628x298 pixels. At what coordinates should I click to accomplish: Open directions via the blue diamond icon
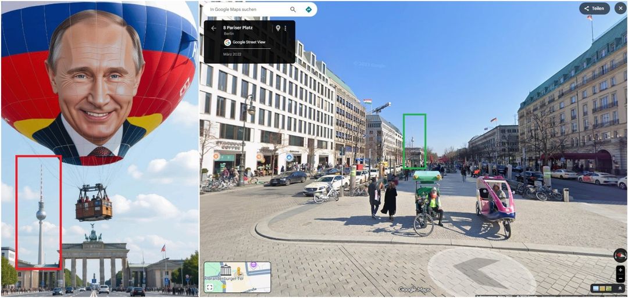click(309, 9)
